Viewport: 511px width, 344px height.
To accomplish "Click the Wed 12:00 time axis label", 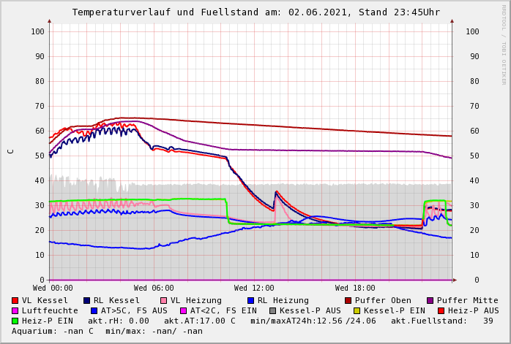I will (x=254, y=288).
